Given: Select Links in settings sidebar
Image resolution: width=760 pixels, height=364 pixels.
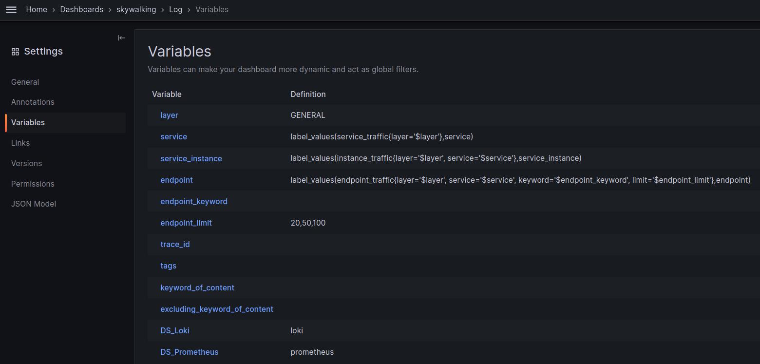Looking at the screenshot, I should (20, 143).
